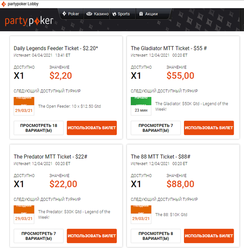Click the Акции gift icon
Viewport: 244px width, 248px height.
coord(141,14)
